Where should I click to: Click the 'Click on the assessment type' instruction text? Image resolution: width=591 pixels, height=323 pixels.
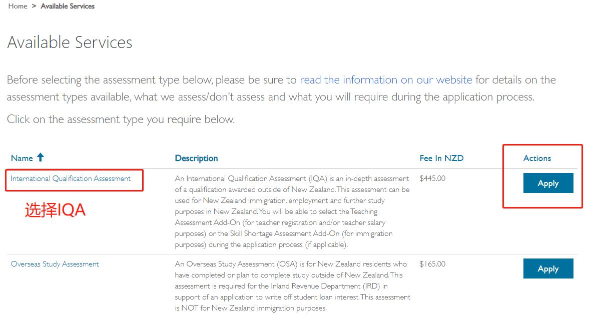[121, 119]
